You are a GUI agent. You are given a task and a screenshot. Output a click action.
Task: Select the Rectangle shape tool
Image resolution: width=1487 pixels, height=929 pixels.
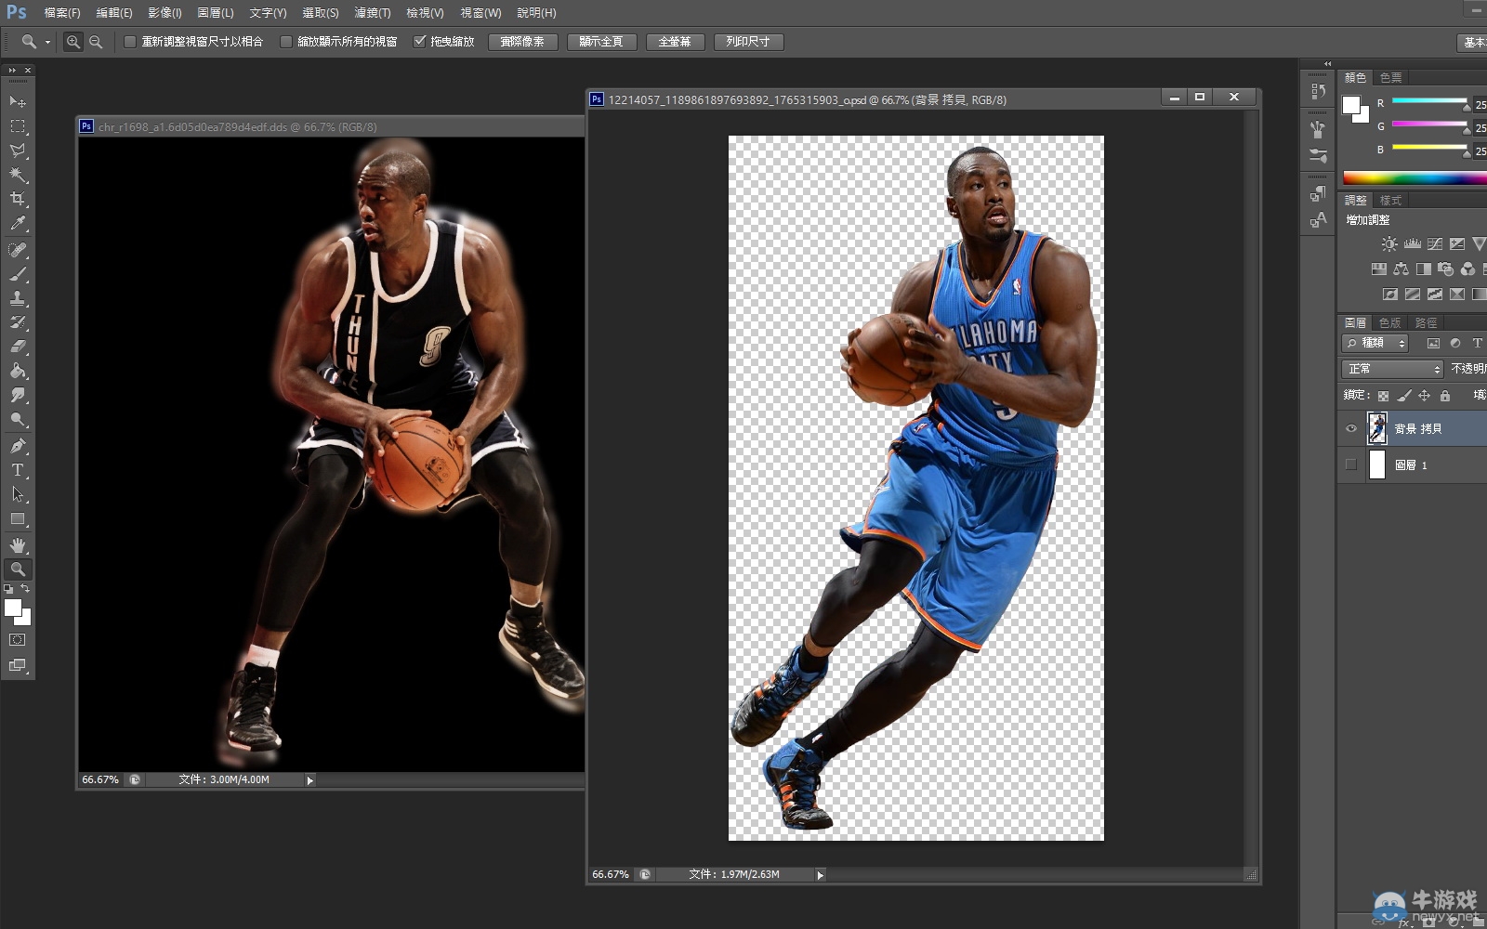[18, 518]
